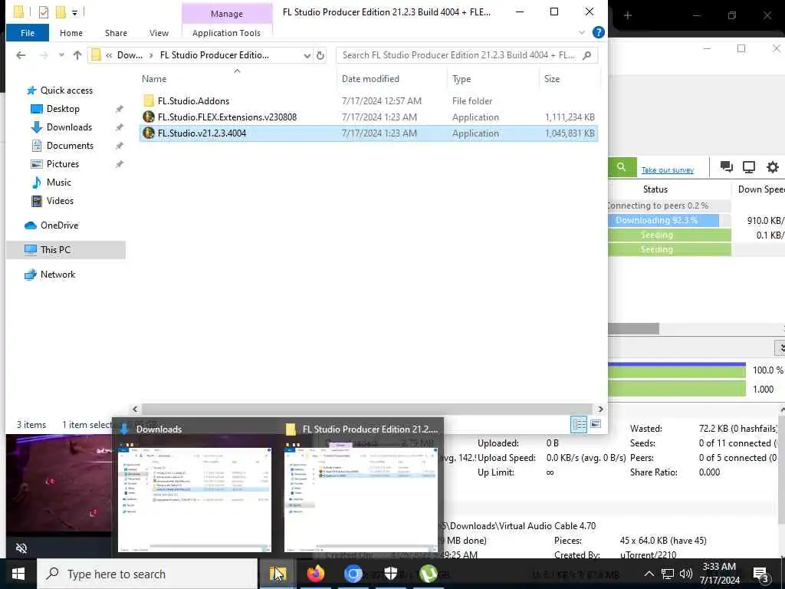
Task: Open volume control tray icon
Action: click(686, 574)
